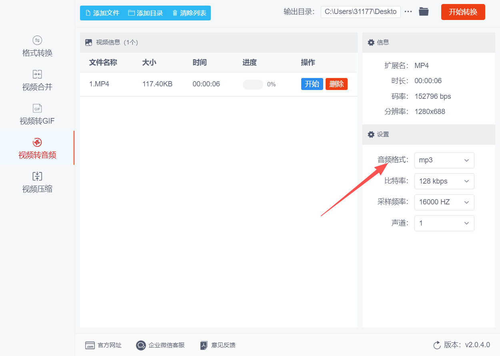Click the version refresh icon
Screen dimensions: 500x356
pos(437,345)
